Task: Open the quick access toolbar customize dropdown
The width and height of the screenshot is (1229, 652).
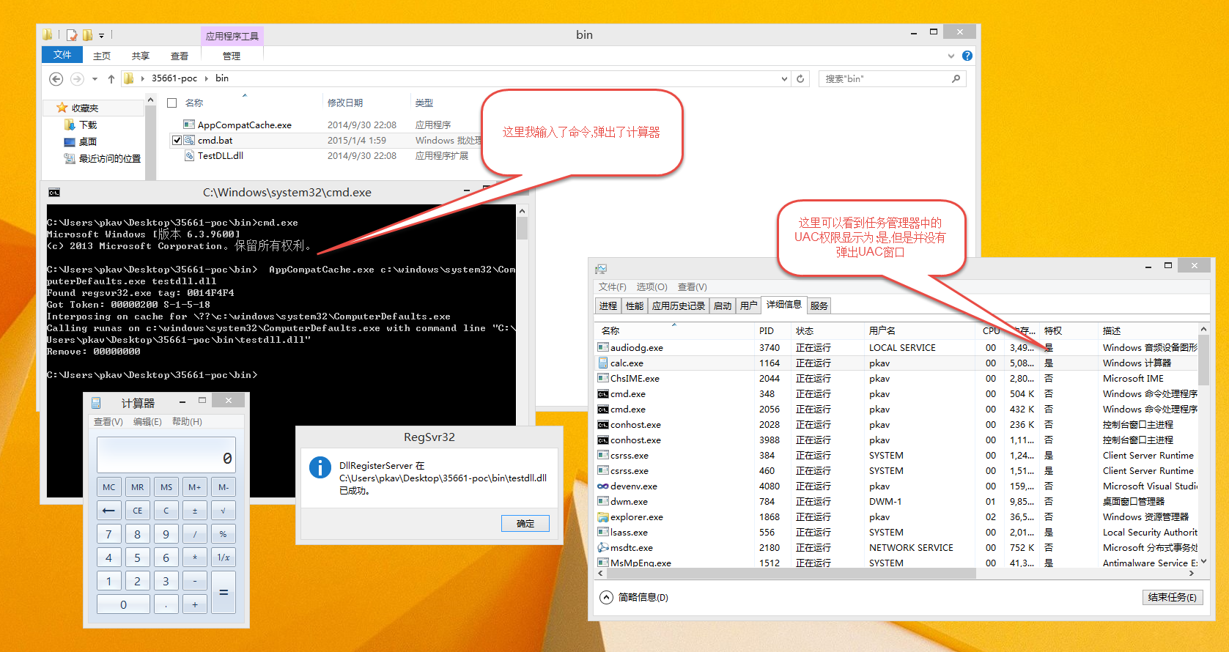Action: (x=101, y=34)
